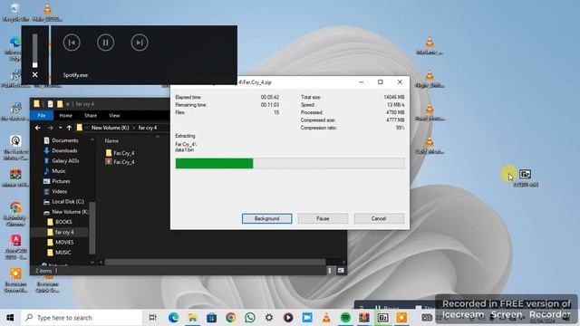Open Microsoft Edge from taskbar
Screen dimensions: 580x326
tap(173, 318)
